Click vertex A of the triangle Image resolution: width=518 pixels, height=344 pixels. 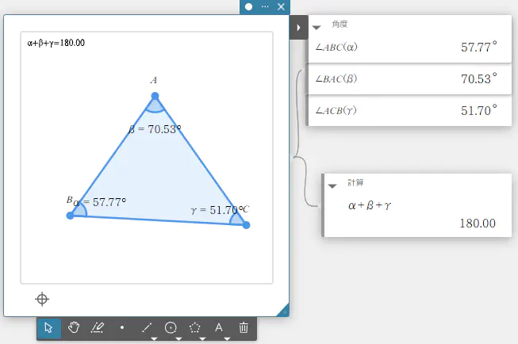(x=155, y=97)
